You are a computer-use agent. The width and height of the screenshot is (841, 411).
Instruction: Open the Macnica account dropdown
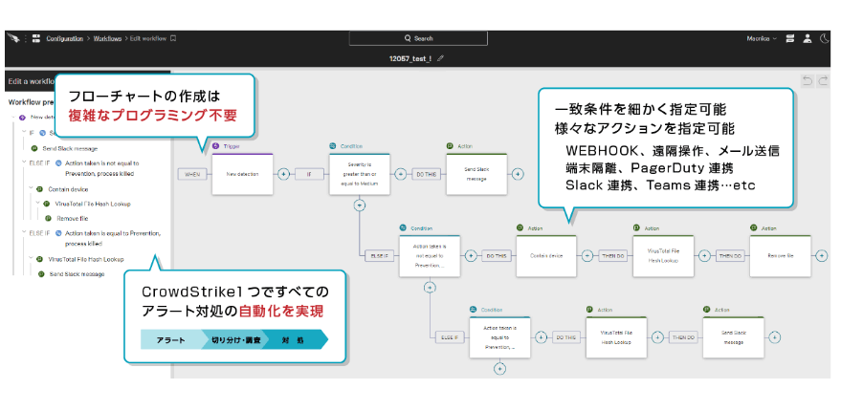tap(762, 38)
